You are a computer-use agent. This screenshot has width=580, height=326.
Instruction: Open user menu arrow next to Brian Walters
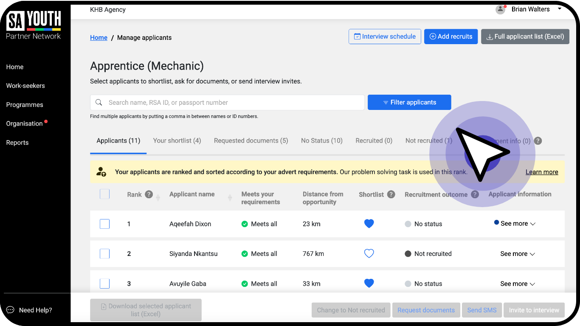pos(560,9)
